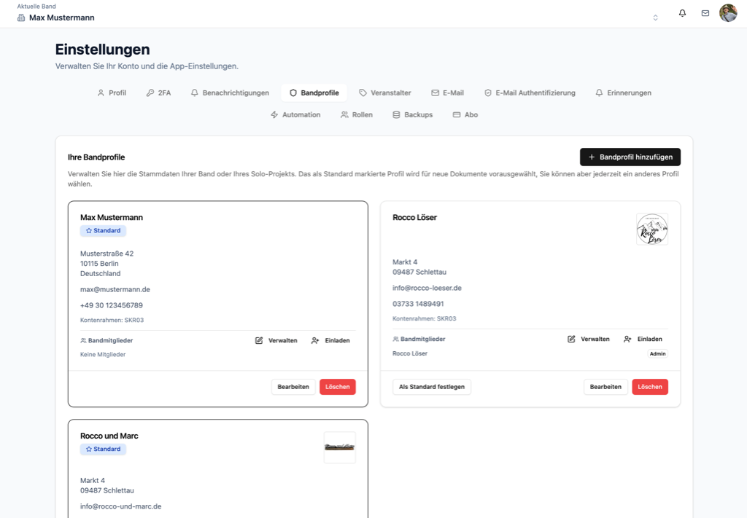The height and width of the screenshot is (518, 747).
Task: Click the credit card icon of Abo tab
Action: [x=457, y=114]
